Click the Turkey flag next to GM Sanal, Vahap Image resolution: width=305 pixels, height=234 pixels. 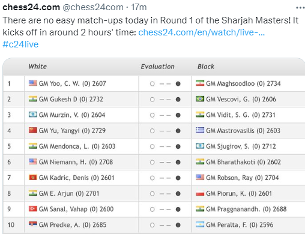click(32, 209)
